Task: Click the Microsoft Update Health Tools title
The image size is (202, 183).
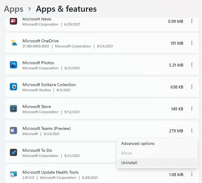Action: (x=51, y=172)
